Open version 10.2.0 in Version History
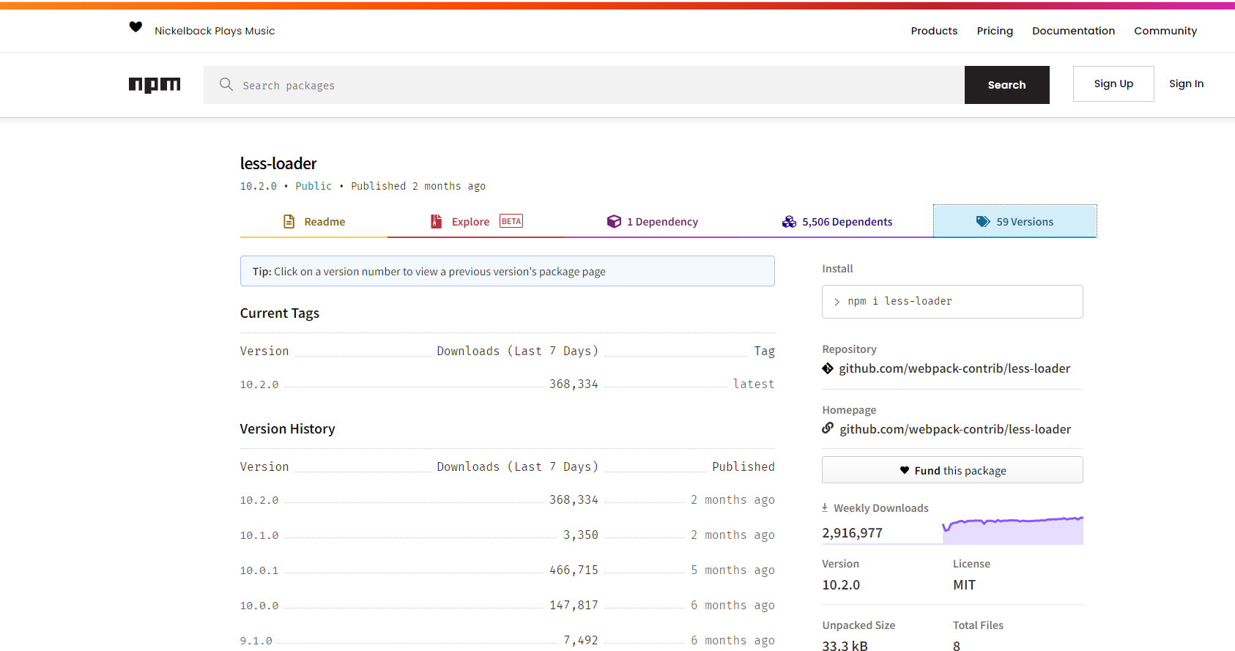This screenshot has width=1235, height=651. pyautogui.click(x=259, y=500)
